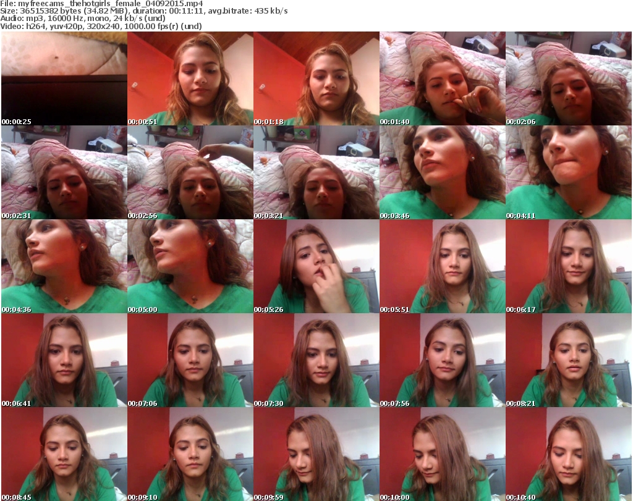The width and height of the screenshot is (633, 501).
Task: Open the frame stamped 00:02:31
Action: pyautogui.click(x=64, y=172)
